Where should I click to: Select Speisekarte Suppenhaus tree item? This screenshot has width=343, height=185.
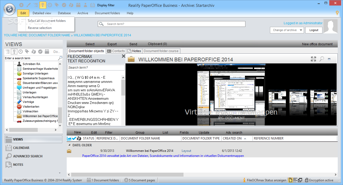click(x=38, y=78)
